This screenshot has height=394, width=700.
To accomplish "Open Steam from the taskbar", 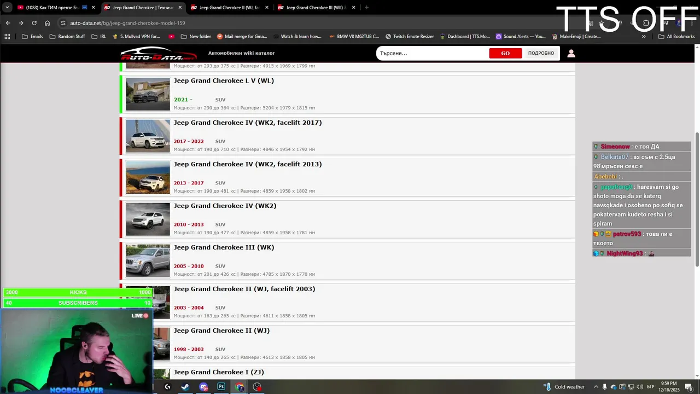I will (185, 387).
